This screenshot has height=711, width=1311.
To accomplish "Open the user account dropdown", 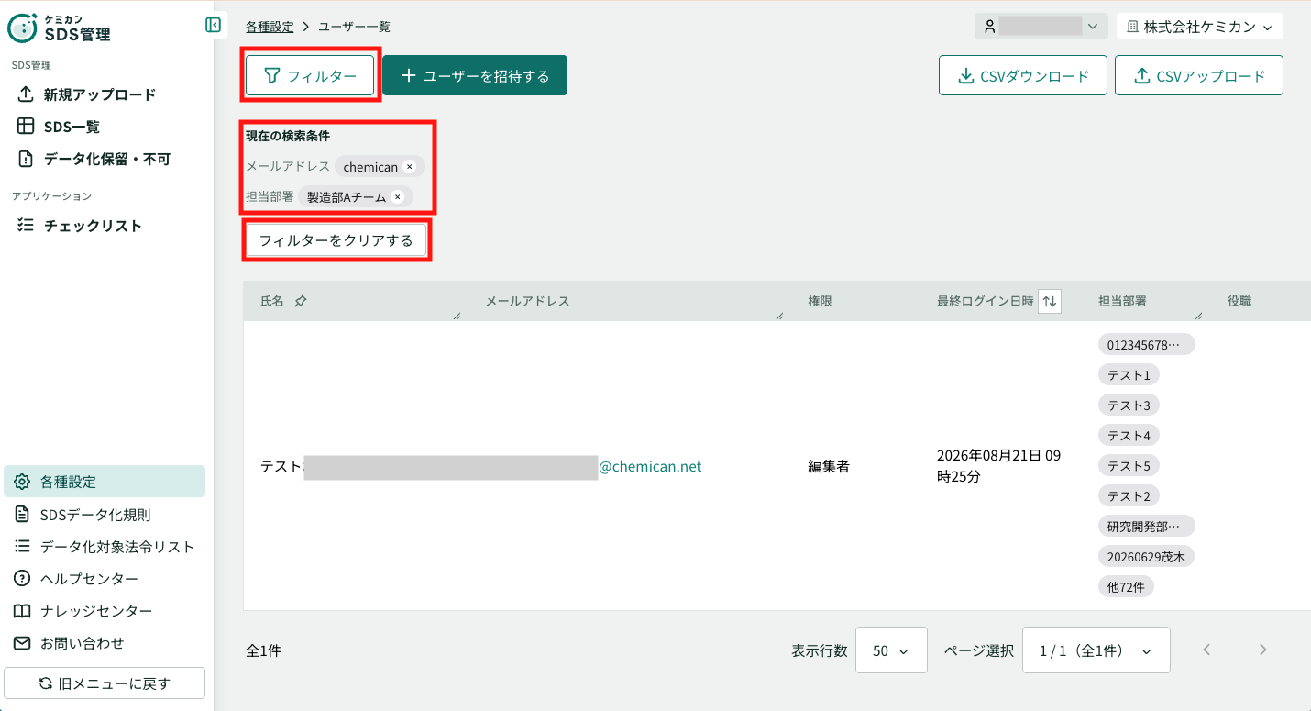I will 1041,27.
